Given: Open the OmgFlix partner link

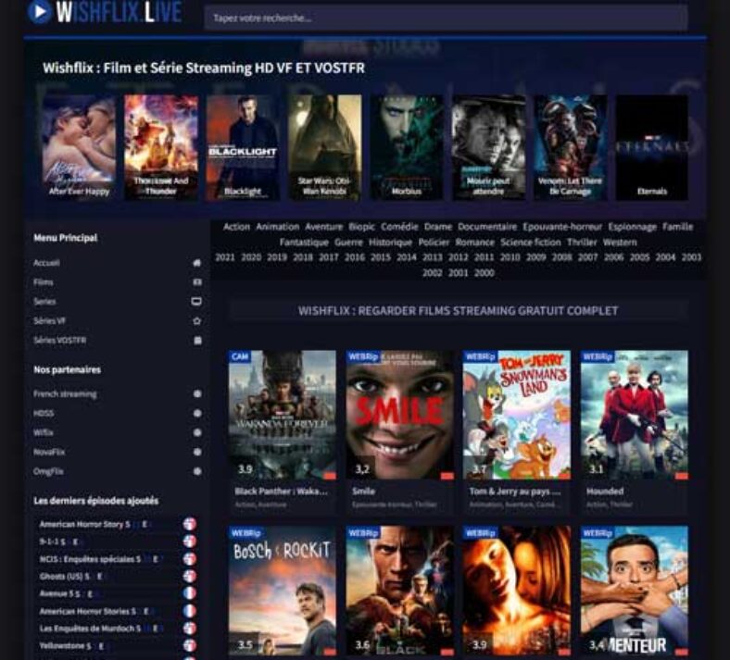Looking at the screenshot, I should point(48,471).
